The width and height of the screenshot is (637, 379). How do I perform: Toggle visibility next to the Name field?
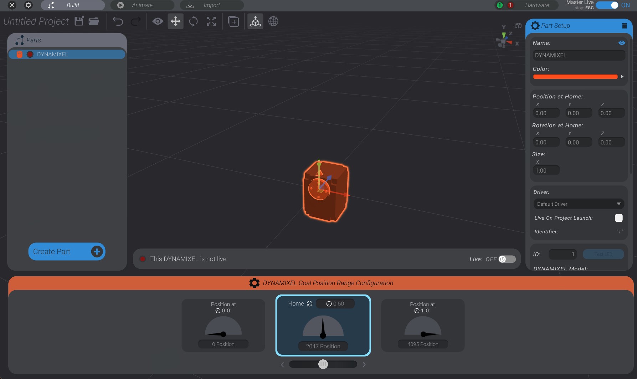pos(622,43)
